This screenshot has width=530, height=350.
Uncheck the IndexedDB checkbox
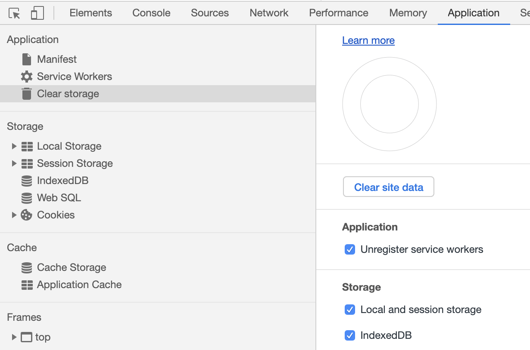[x=350, y=335]
